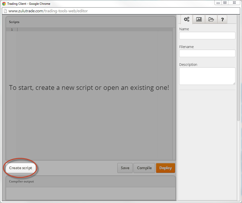Image resolution: width=242 pixels, height=203 pixels.
Task: Open the question mark help tab
Action: 222,20
